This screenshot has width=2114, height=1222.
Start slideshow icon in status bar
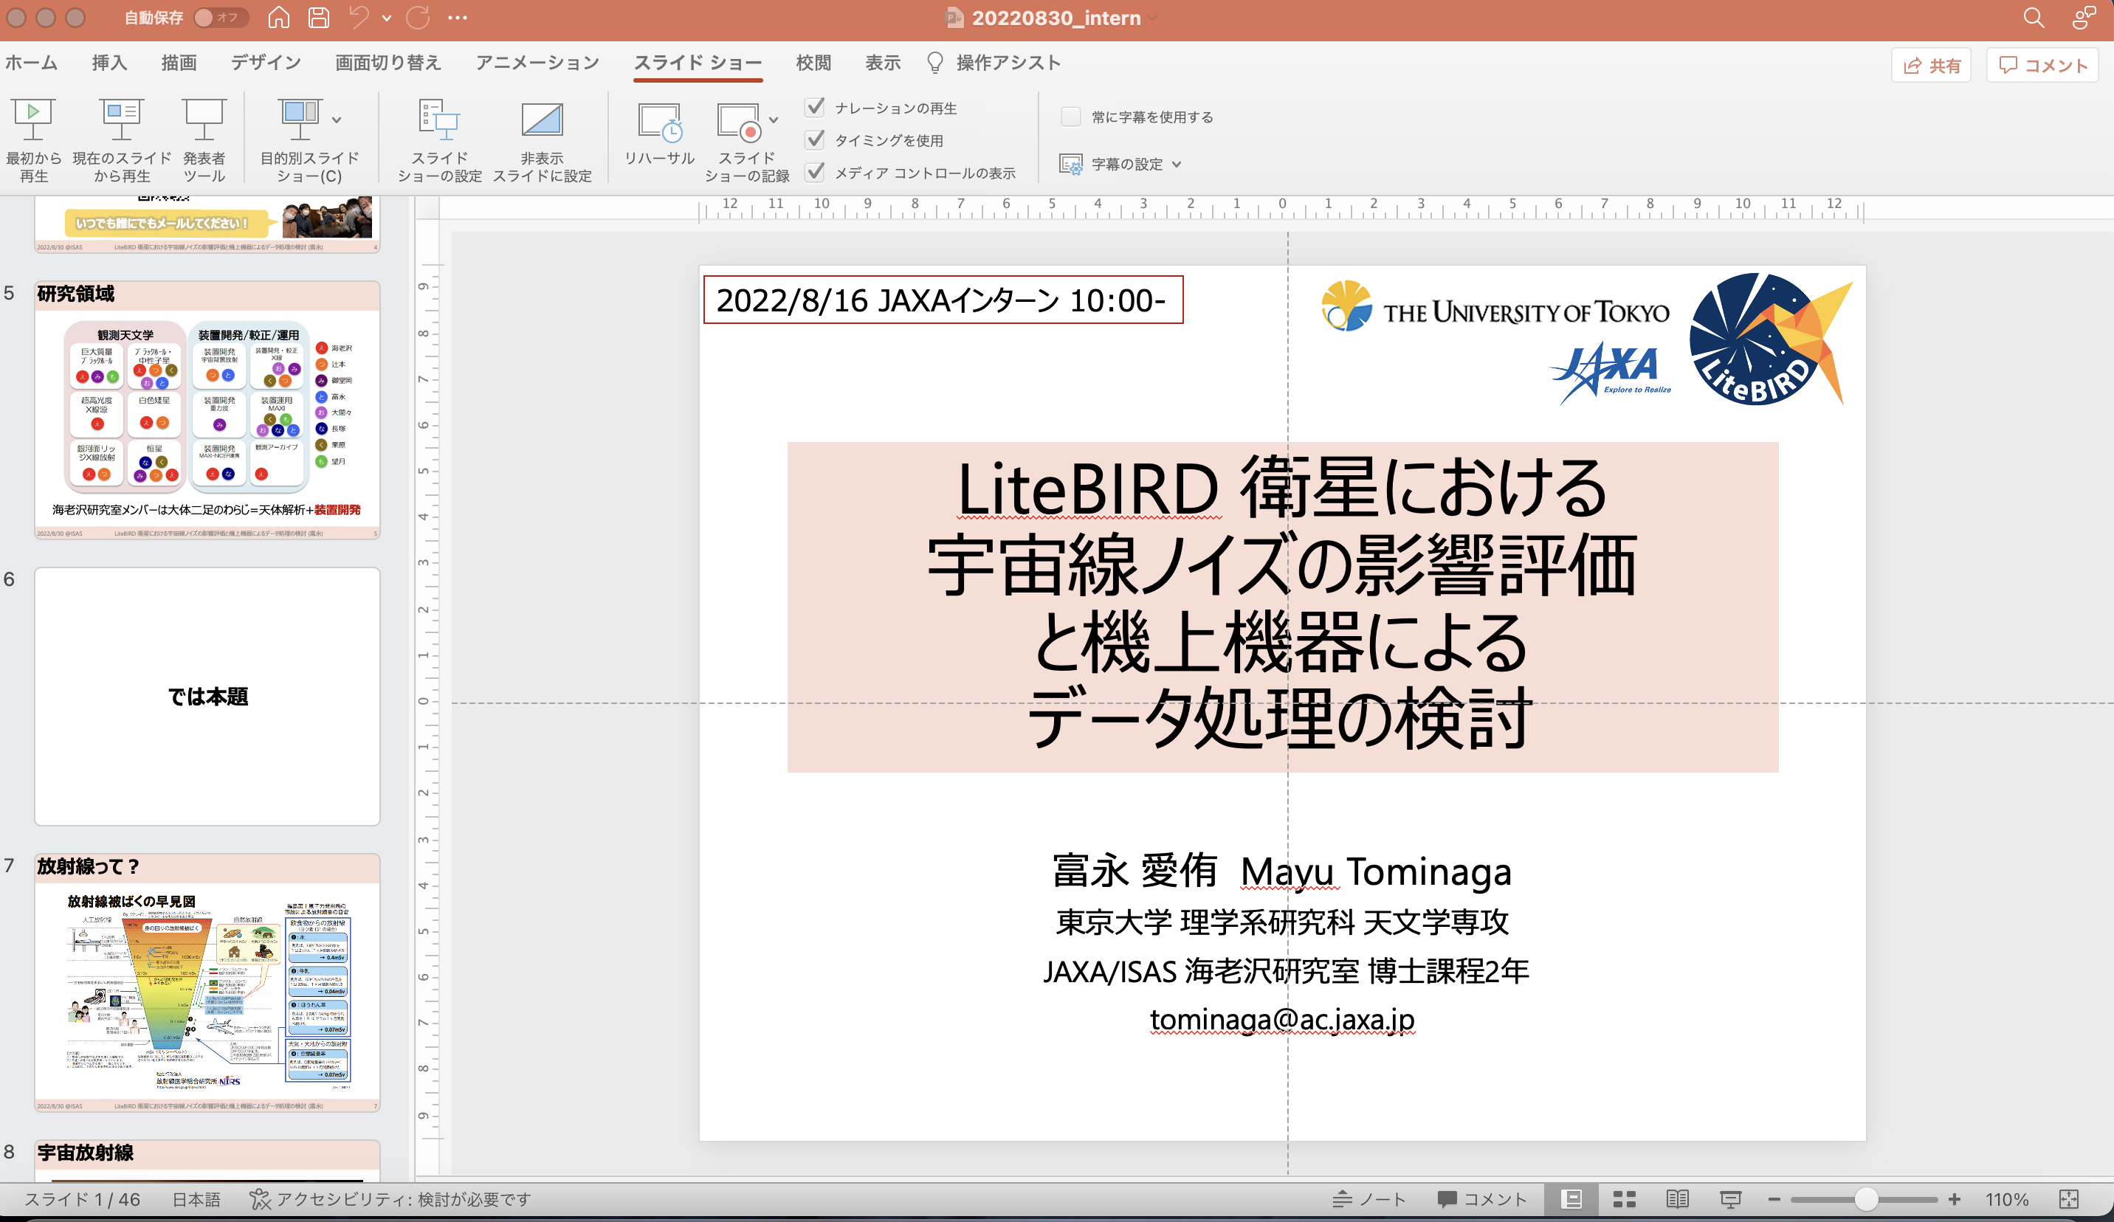1729,1199
